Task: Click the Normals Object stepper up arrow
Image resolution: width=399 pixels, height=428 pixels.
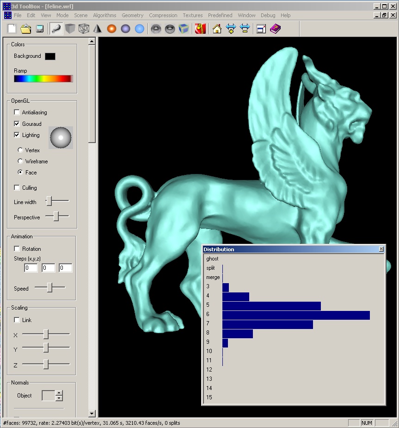Action: (59, 393)
